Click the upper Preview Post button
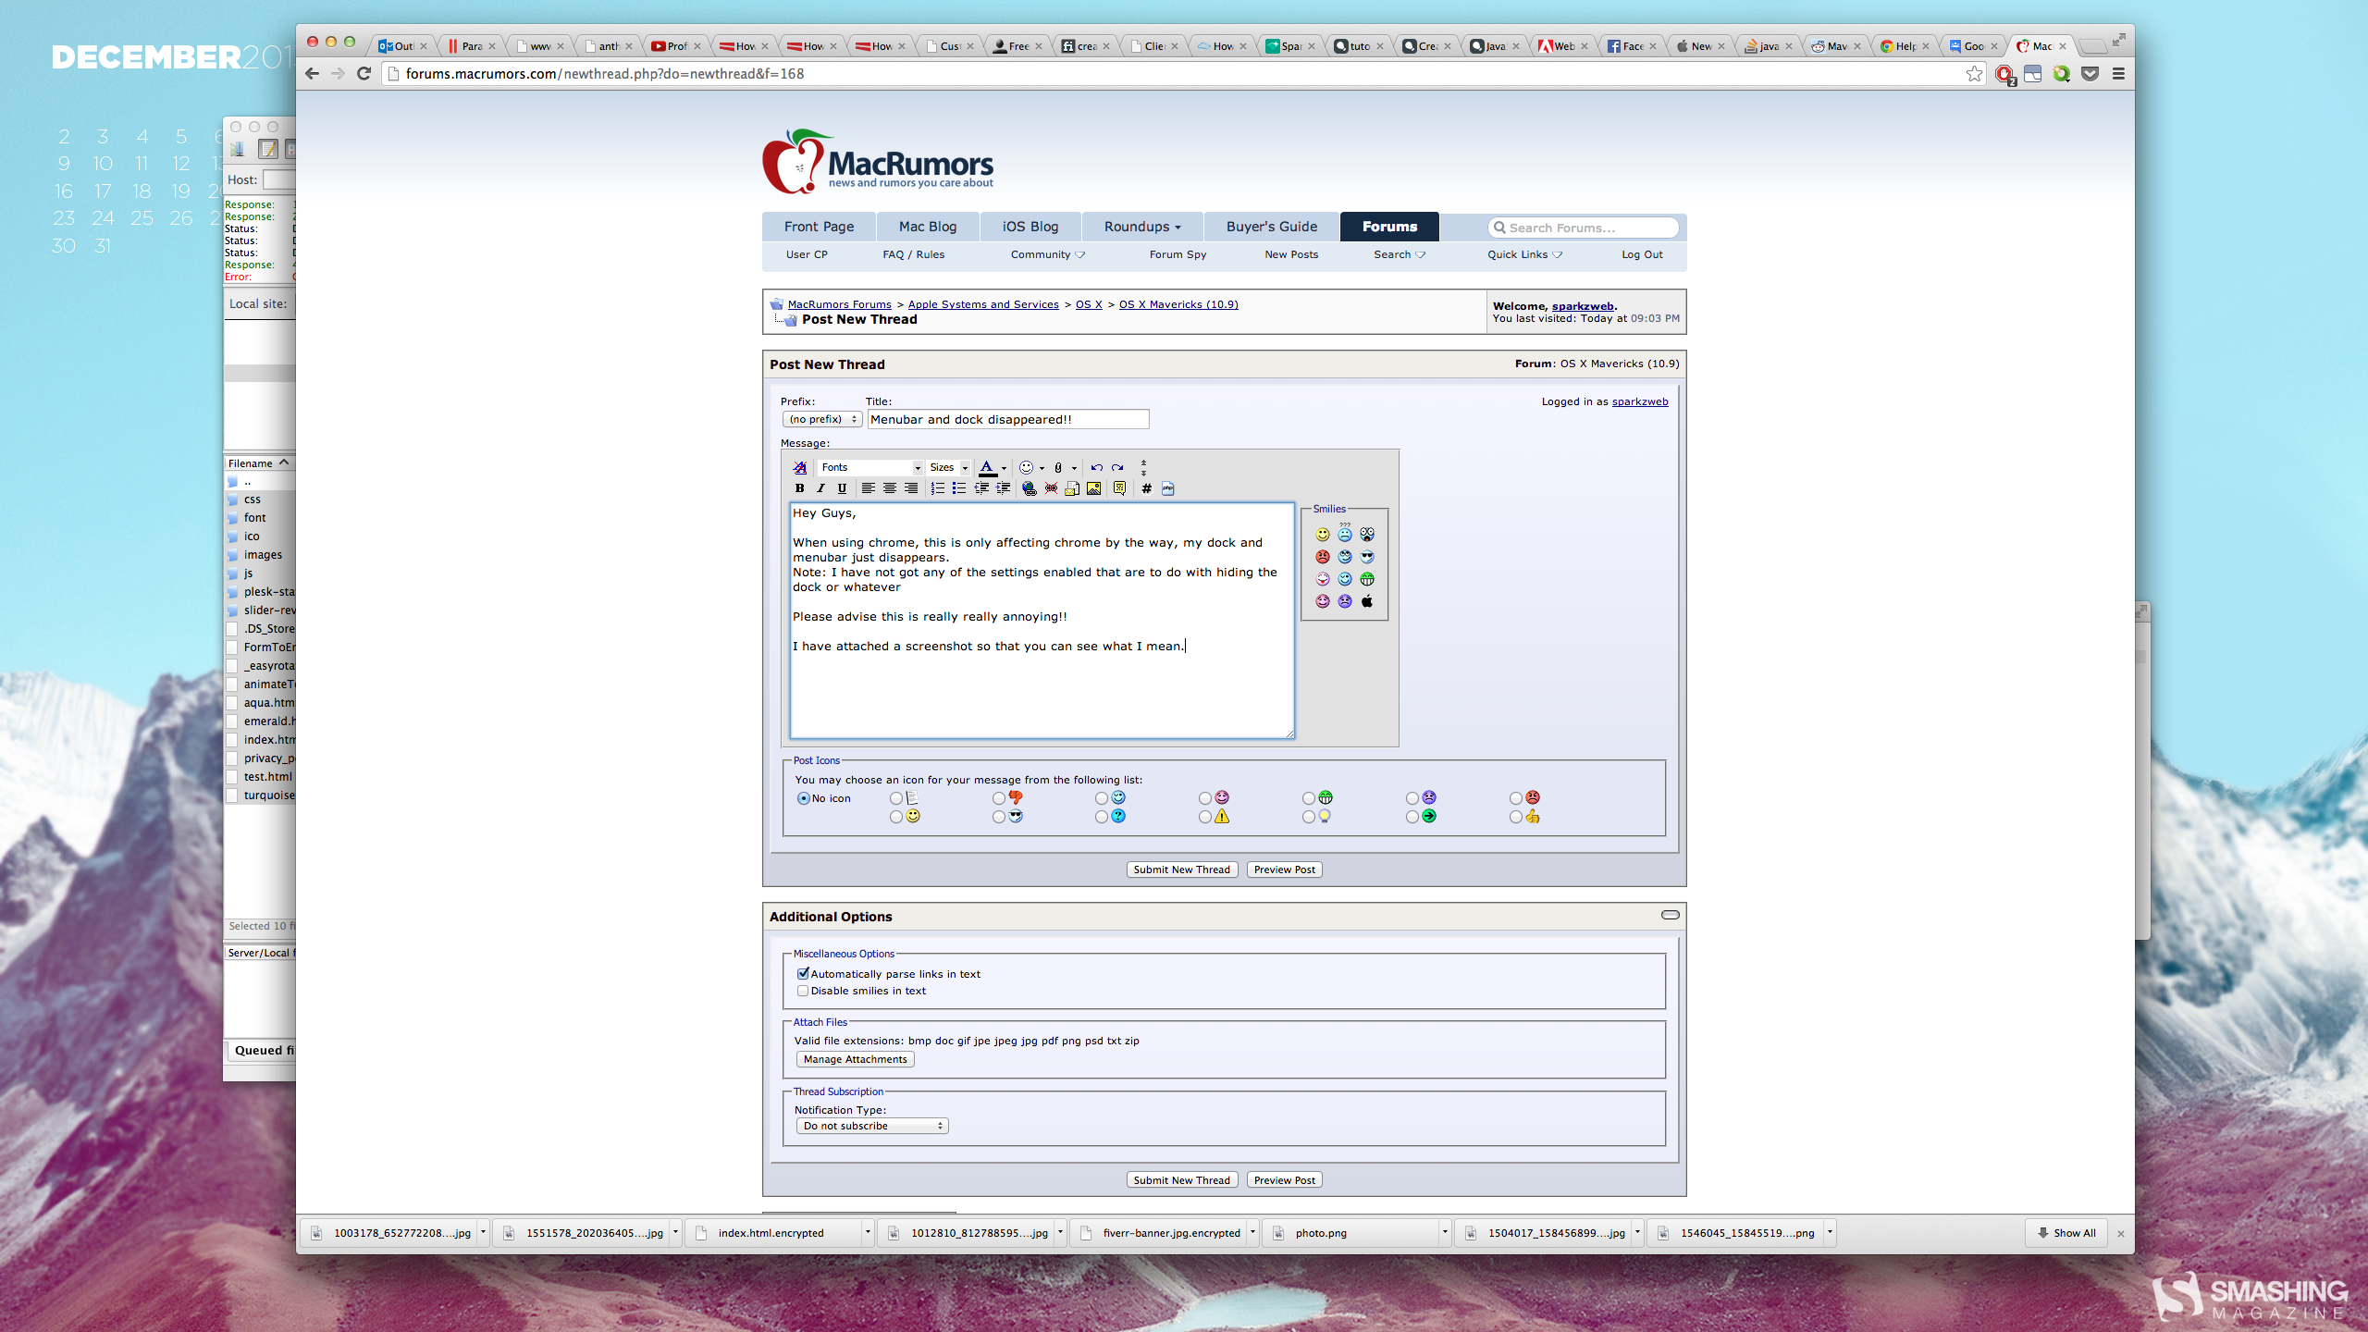2368x1332 pixels. [1284, 869]
